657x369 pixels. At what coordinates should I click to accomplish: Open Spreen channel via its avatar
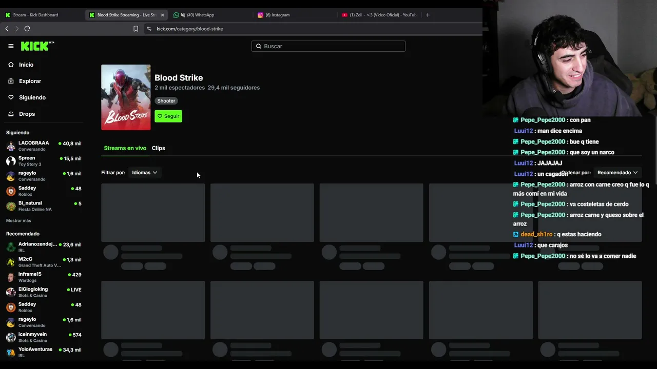(11, 161)
